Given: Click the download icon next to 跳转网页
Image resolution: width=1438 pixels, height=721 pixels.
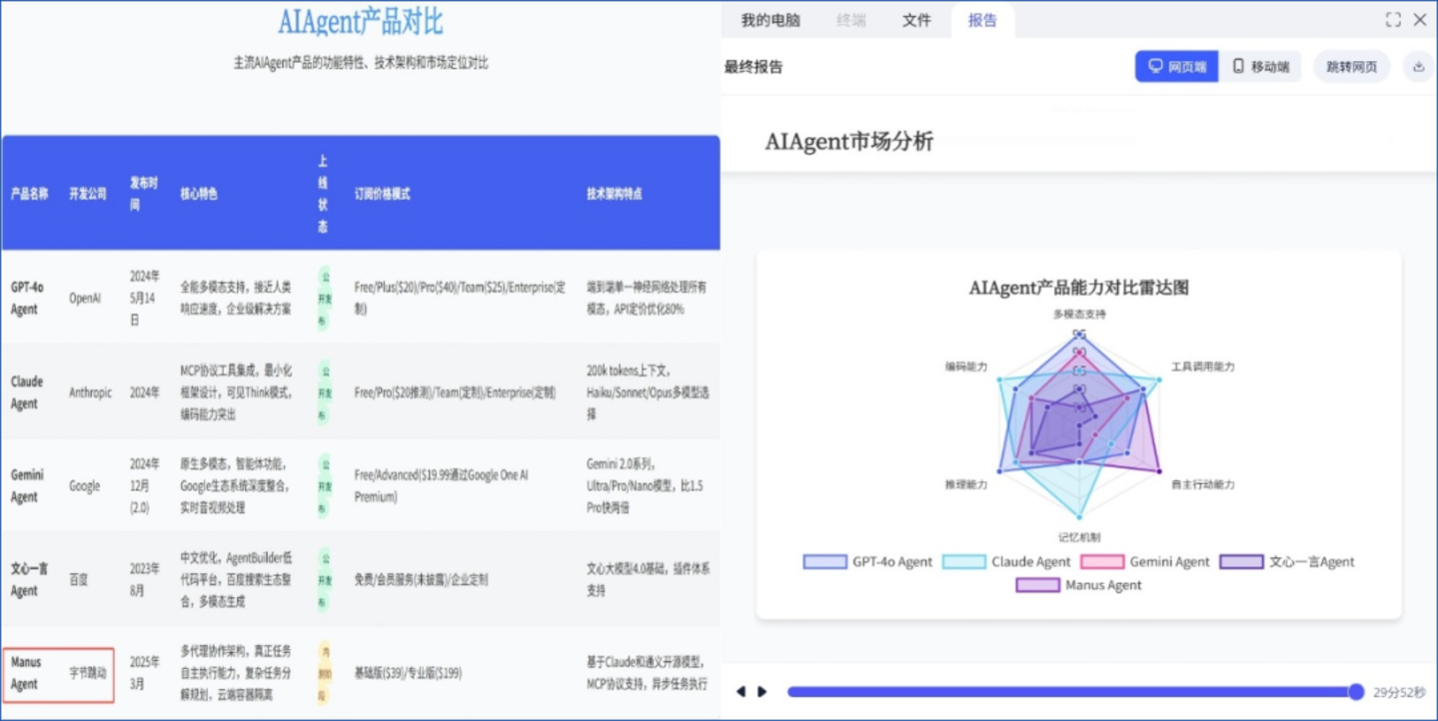Looking at the screenshot, I should tap(1418, 67).
